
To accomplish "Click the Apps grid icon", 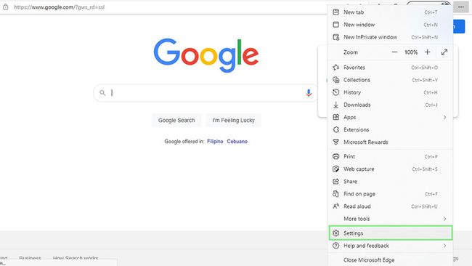I will tap(336, 117).
